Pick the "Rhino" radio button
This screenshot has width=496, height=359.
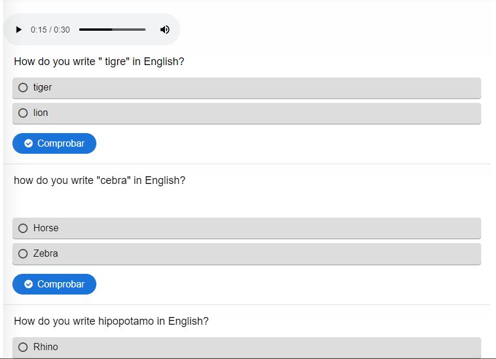click(23, 347)
